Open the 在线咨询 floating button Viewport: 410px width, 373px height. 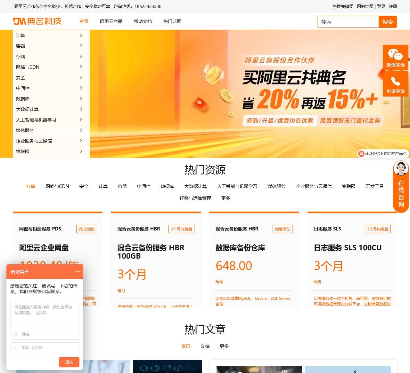pos(401,193)
